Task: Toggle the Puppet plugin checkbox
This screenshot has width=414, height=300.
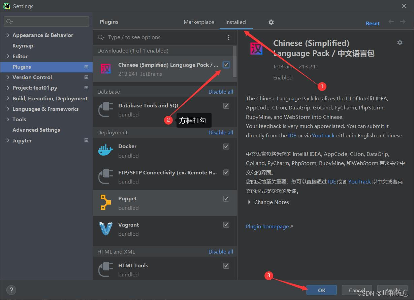Action: 226,199
